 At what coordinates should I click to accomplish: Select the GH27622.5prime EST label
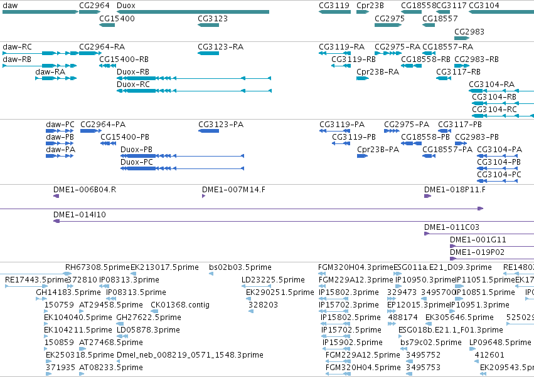[x=149, y=318]
